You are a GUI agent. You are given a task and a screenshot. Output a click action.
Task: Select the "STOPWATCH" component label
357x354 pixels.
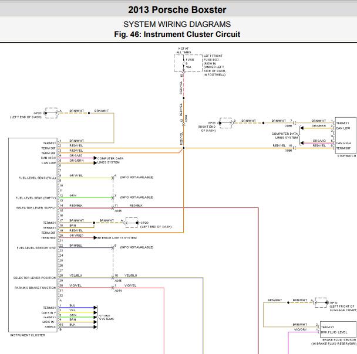(346, 156)
